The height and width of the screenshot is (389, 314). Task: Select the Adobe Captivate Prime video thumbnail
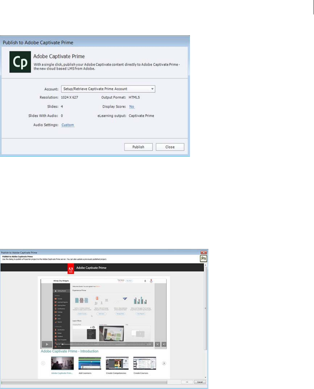(62, 363)
